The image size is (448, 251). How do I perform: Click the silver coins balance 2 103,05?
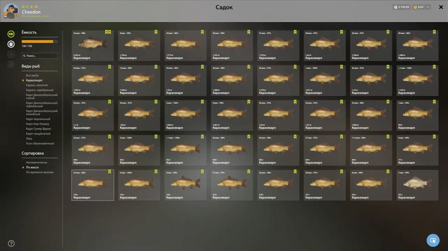(x=401, y=7)
